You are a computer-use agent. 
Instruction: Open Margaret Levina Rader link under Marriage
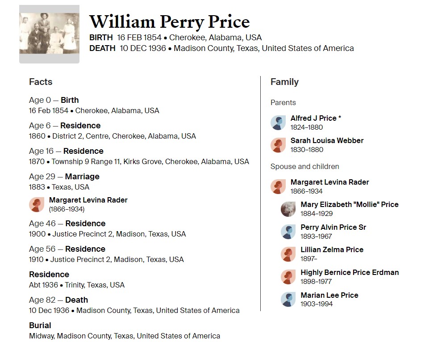[x=88, y=200]
